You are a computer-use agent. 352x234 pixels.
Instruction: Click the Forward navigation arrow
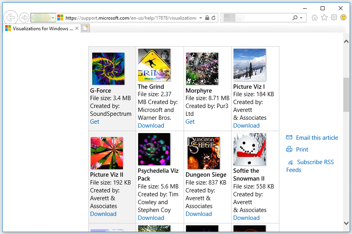click(24, 17)
